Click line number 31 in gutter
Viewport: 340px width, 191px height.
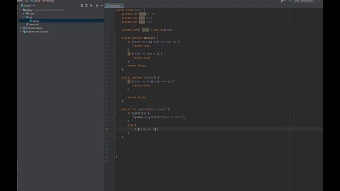107,129
